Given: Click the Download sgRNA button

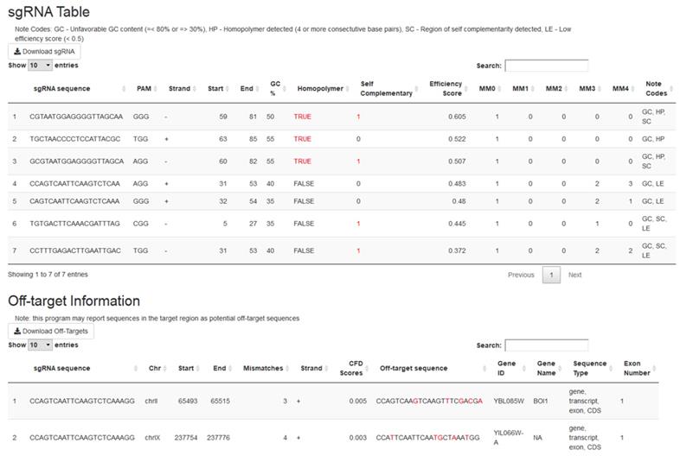Looking at the screenshot, I should click(x=43, y=51).
